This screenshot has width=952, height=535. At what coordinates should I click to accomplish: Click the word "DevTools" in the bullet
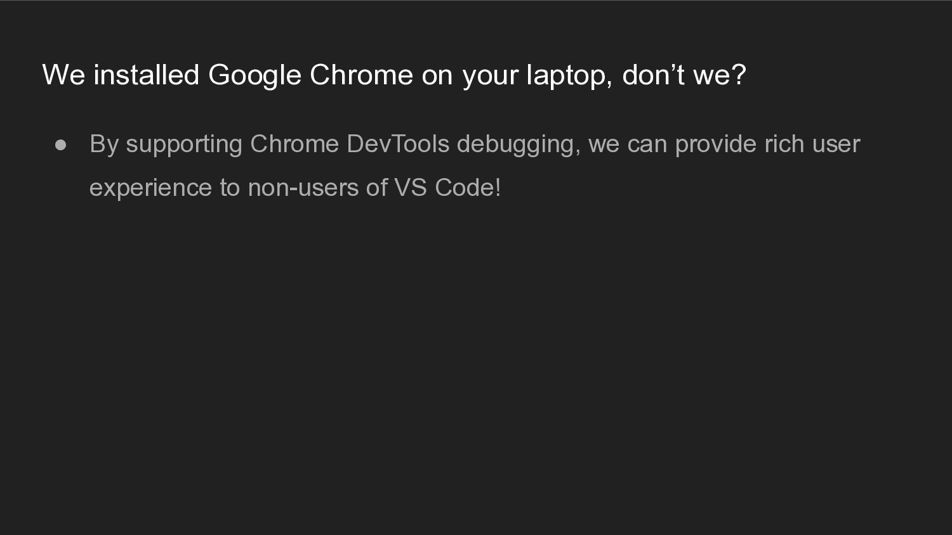pyautogui.click(x=398, y=144)
